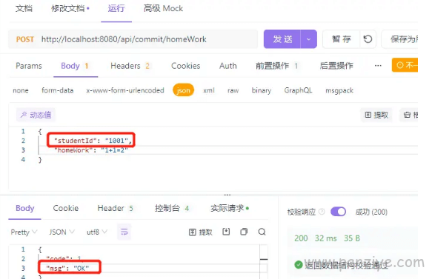
Task: Select x-www-form-urlencoded body type
Action: click(125, 90)
